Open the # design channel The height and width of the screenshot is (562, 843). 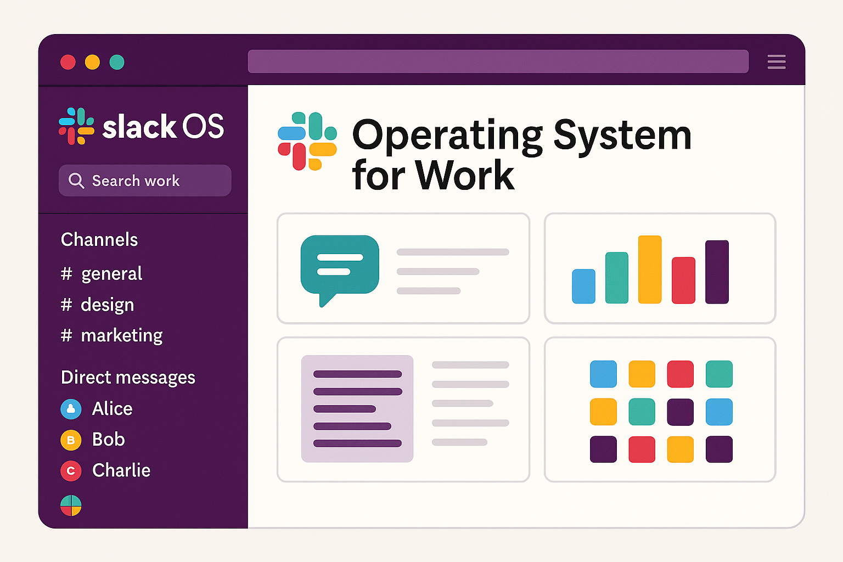(97, 305)
